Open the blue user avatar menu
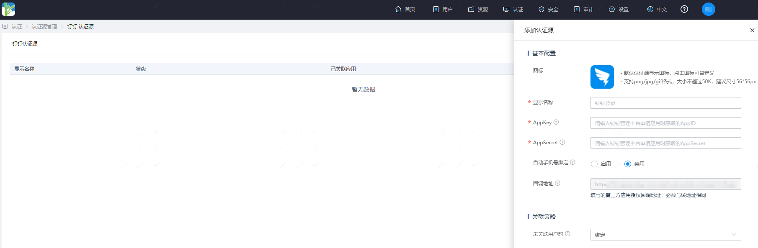Viewport: 758px width, 248px height. pyautogui.click(x=709, y=9)
